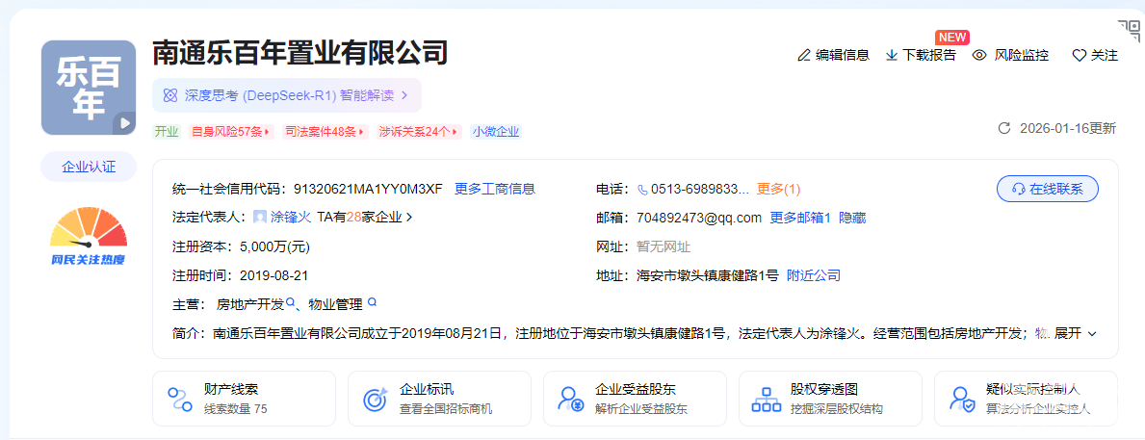
Task: Open 深度思考 (DeepSeek-R1) 智能解读
Action: point(287,95)
